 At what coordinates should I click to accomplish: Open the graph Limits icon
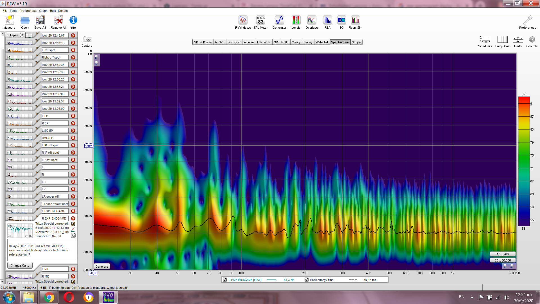(518, 42)
